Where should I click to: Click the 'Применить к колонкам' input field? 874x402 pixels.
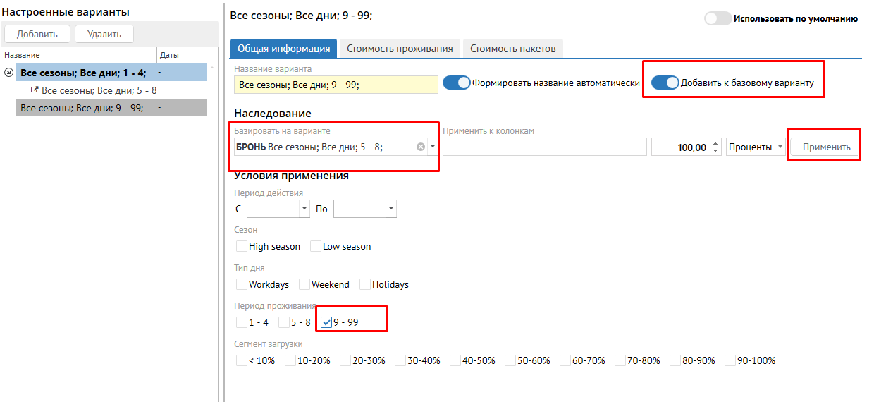[544, 147]
